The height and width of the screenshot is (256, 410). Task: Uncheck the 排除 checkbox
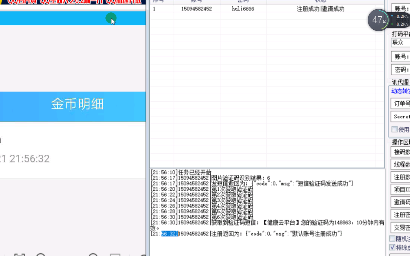point(392,247)
